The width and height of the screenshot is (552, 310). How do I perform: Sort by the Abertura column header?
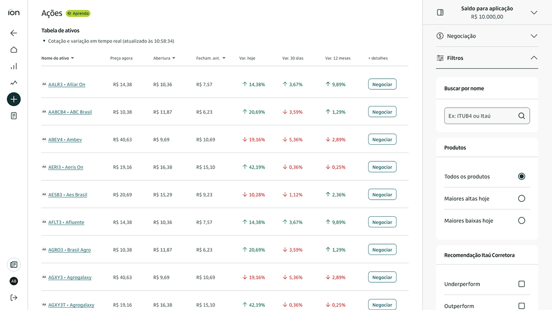[x=164, y=58]
